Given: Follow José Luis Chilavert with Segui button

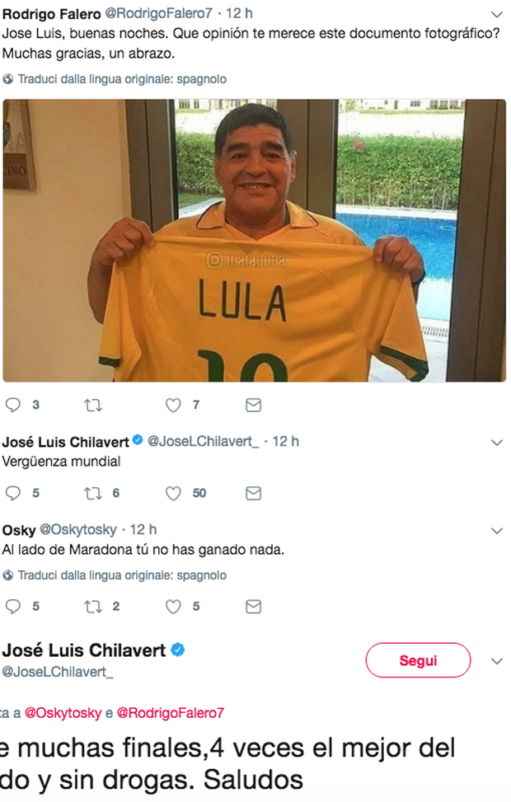Looking at the screenshot, I should (418, 660).
